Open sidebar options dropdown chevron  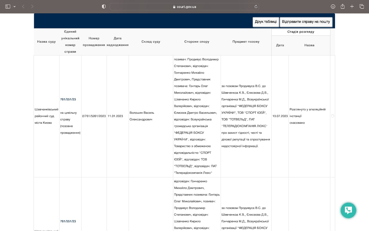pyautogui.click(x=15, y=7)
